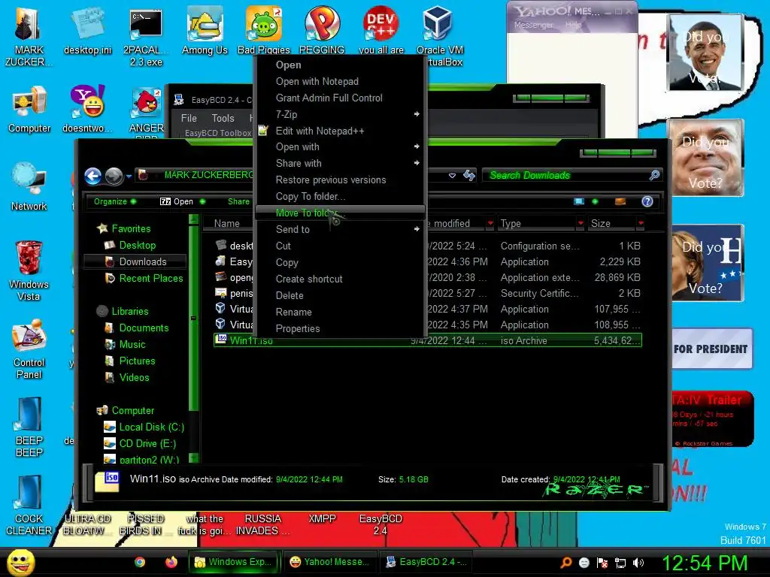Choose Move To folder...

pyautogui.click(x=339, y=213)
